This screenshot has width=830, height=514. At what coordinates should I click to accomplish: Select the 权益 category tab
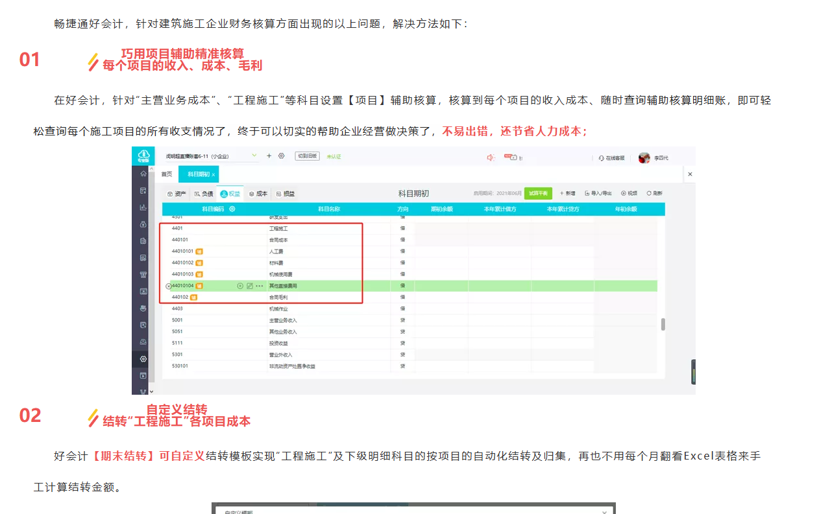pos(230,193)
